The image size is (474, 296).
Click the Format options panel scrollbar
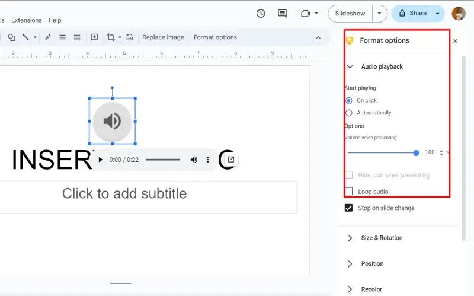coord(464,148)
